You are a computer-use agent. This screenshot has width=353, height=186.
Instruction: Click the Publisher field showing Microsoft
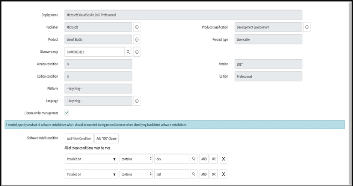coord(98,27)
